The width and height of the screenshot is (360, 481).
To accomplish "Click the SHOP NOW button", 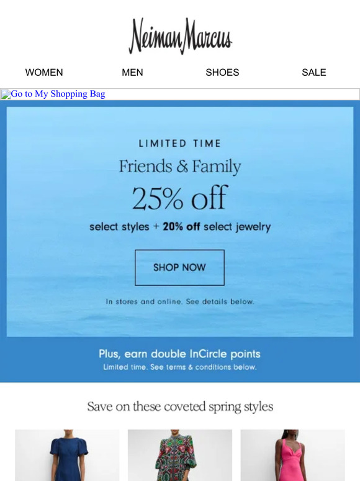I will coord(179,267).
